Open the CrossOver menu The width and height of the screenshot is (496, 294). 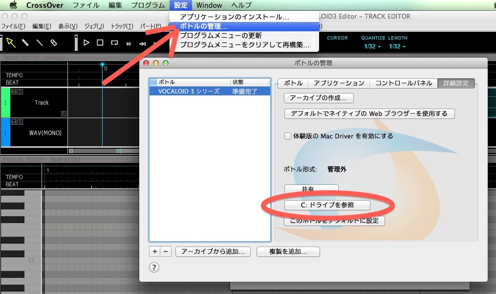tap(44, 5)
